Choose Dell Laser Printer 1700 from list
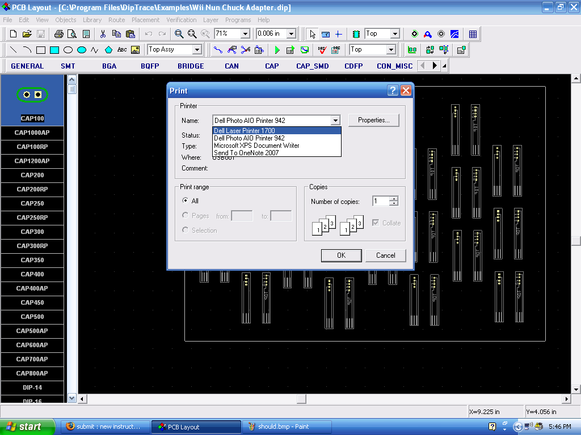This screenshot has width=581, height=435. [245, 131]
